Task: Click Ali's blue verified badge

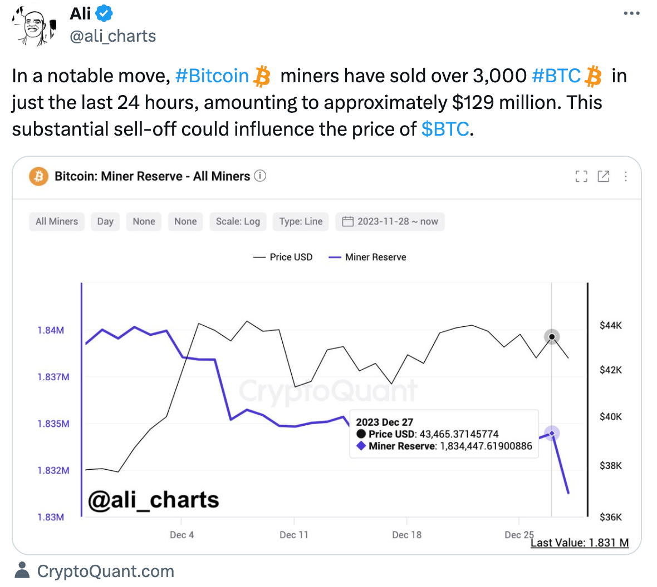Action: [104, 13]
